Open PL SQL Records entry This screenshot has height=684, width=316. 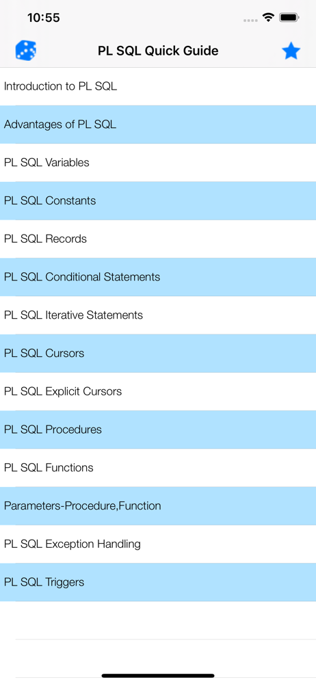(158, 239)
